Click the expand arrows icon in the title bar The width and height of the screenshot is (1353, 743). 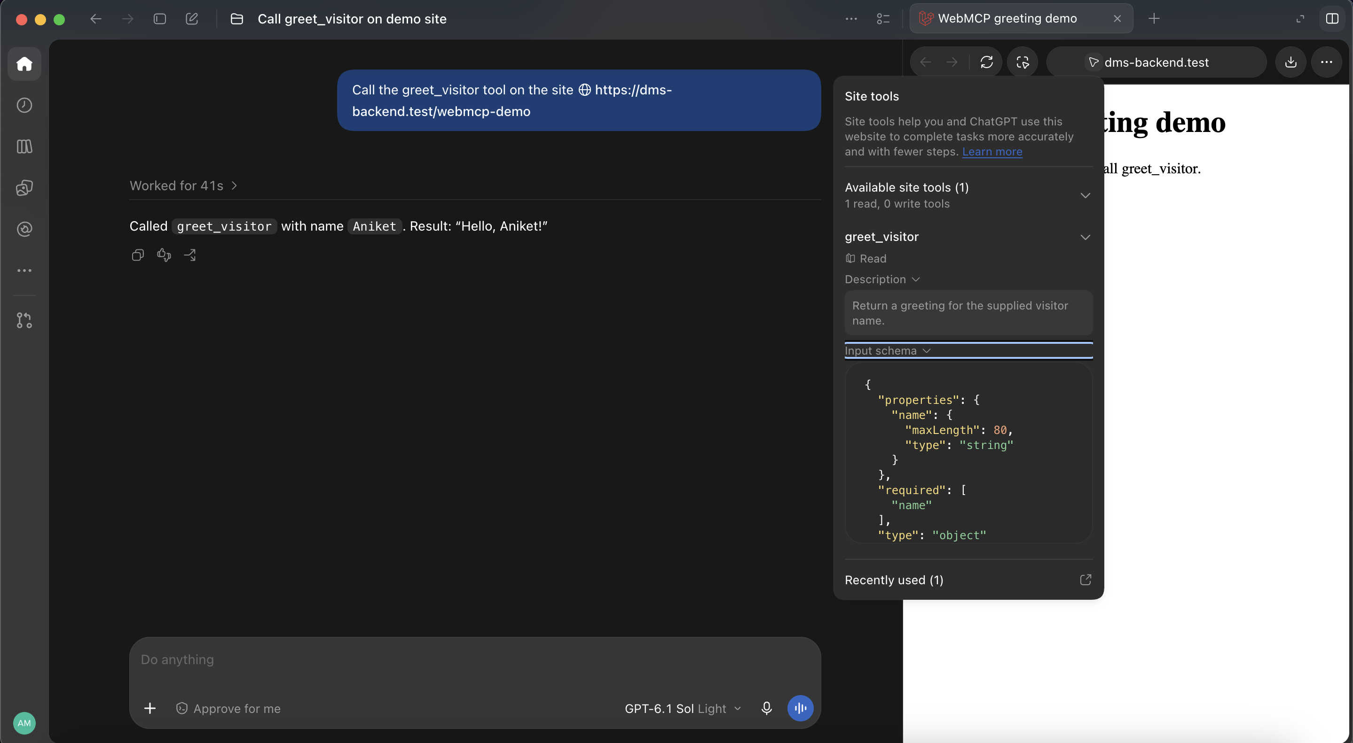click(1300, 19)
